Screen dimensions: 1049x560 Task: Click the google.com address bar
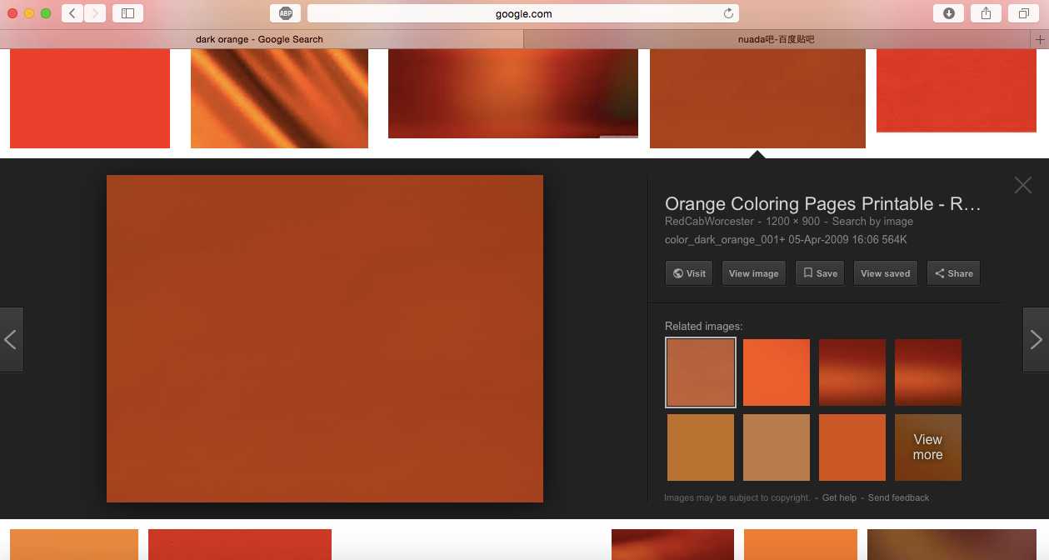click(523, 13)
